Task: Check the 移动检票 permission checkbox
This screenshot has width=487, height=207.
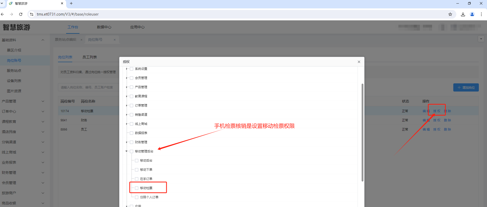Action: pyautogui.click(x=137, y=188)
